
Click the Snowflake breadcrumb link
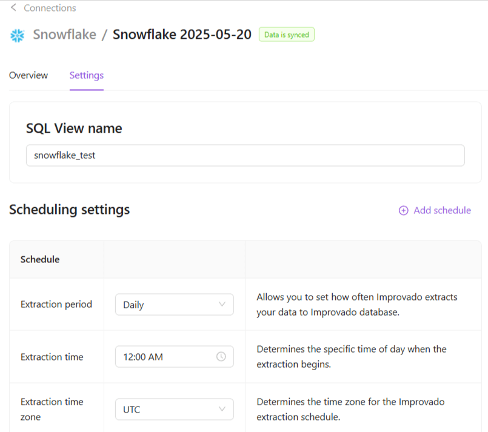[x=64, y=35]
